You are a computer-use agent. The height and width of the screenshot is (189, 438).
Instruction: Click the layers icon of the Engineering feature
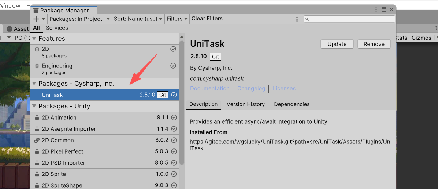click(x=37, y=66)
